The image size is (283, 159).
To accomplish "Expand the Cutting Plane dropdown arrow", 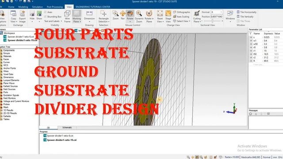I will 200,22.
